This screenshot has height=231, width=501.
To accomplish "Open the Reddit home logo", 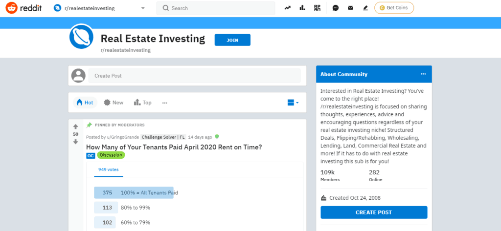I will pyautogui.click(x=24, y=8).
